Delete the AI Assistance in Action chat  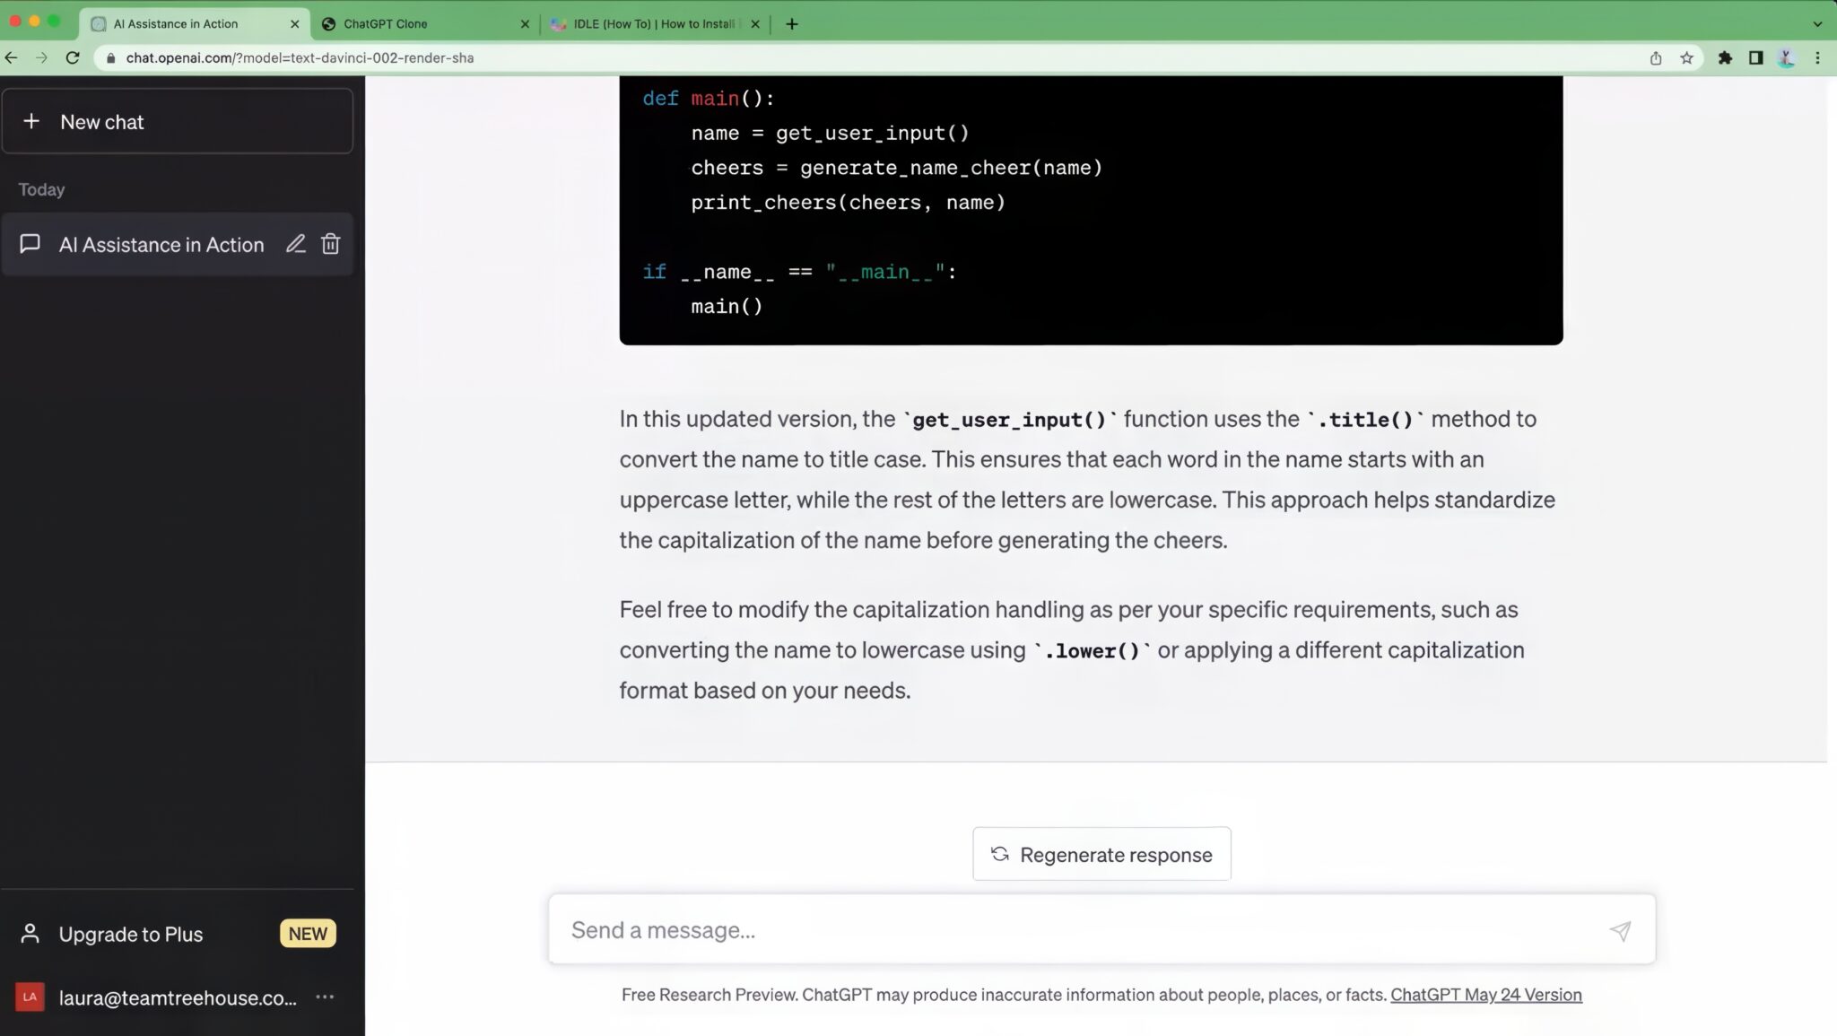[330, 244]
